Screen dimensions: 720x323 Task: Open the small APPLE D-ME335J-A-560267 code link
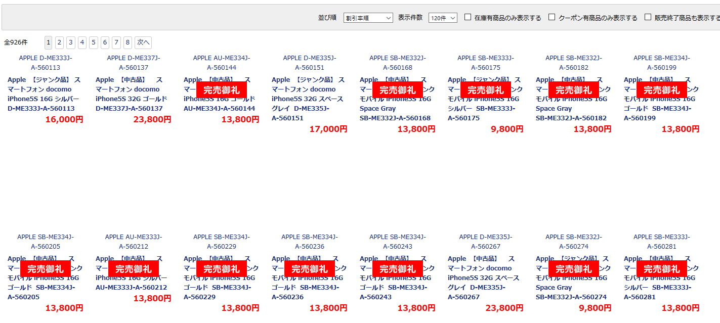(486, 242)
